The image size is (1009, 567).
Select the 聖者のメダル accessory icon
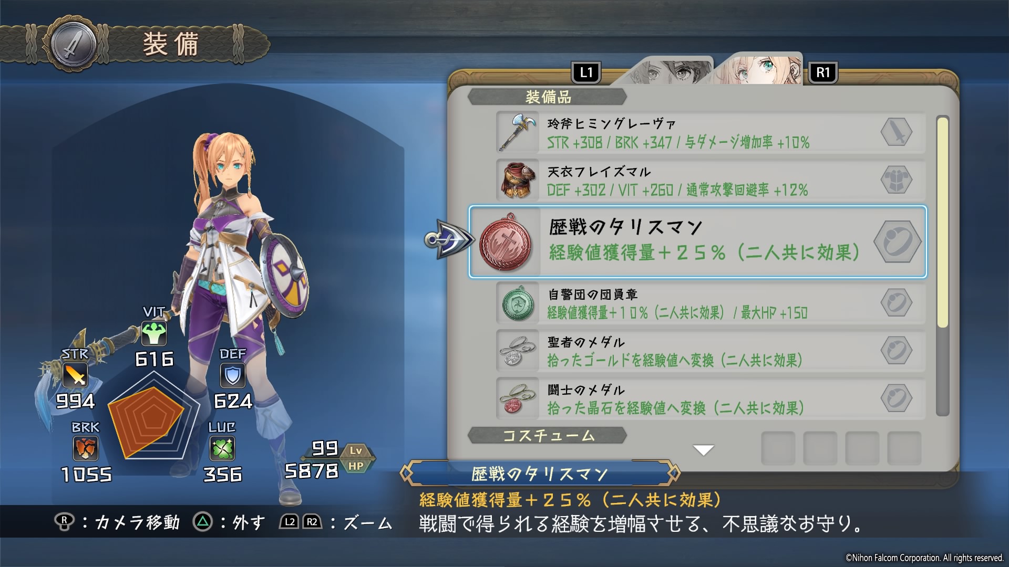[x=518, y=351]
